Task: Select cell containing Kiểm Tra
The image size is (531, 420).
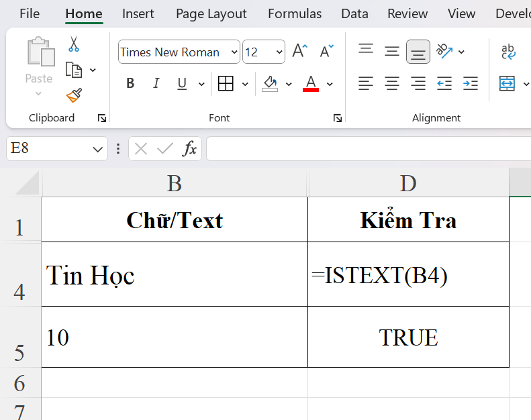Action: pos(408,219)
